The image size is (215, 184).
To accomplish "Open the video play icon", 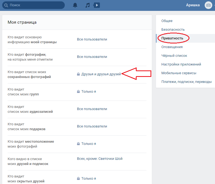I will pos(97,5).
